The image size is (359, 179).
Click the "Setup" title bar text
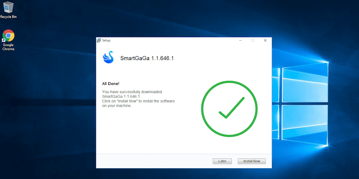106,40
